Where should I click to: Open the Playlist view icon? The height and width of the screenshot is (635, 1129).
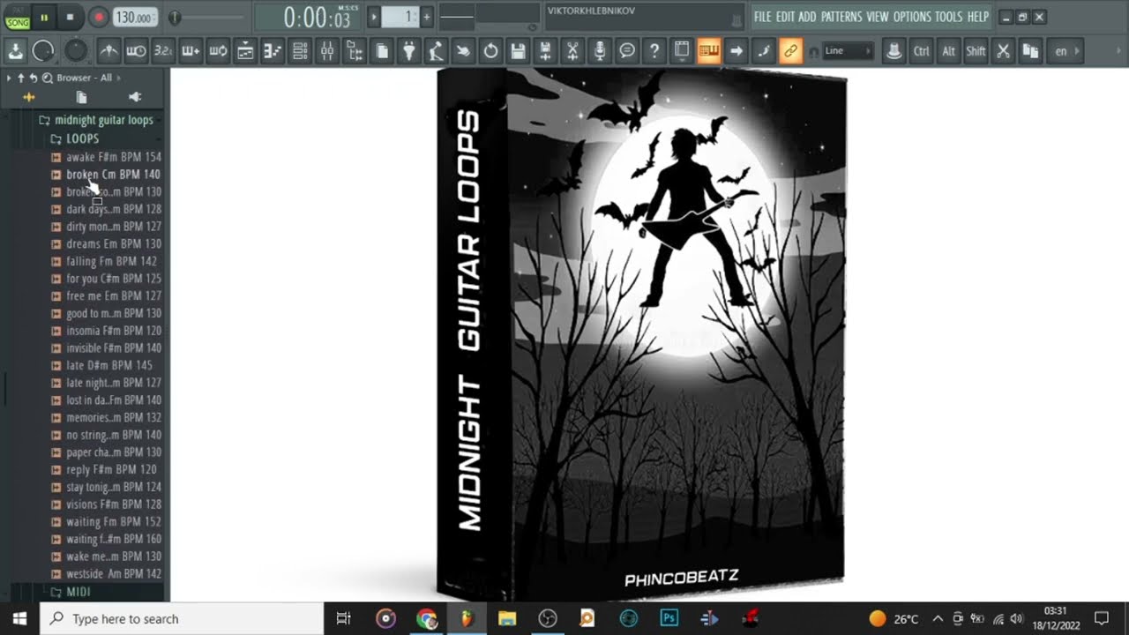(x=245, y=51)
